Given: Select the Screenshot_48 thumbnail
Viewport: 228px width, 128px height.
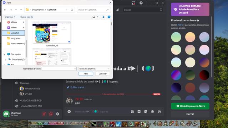Looking at the screenshot, I should (x=52, y=33).
